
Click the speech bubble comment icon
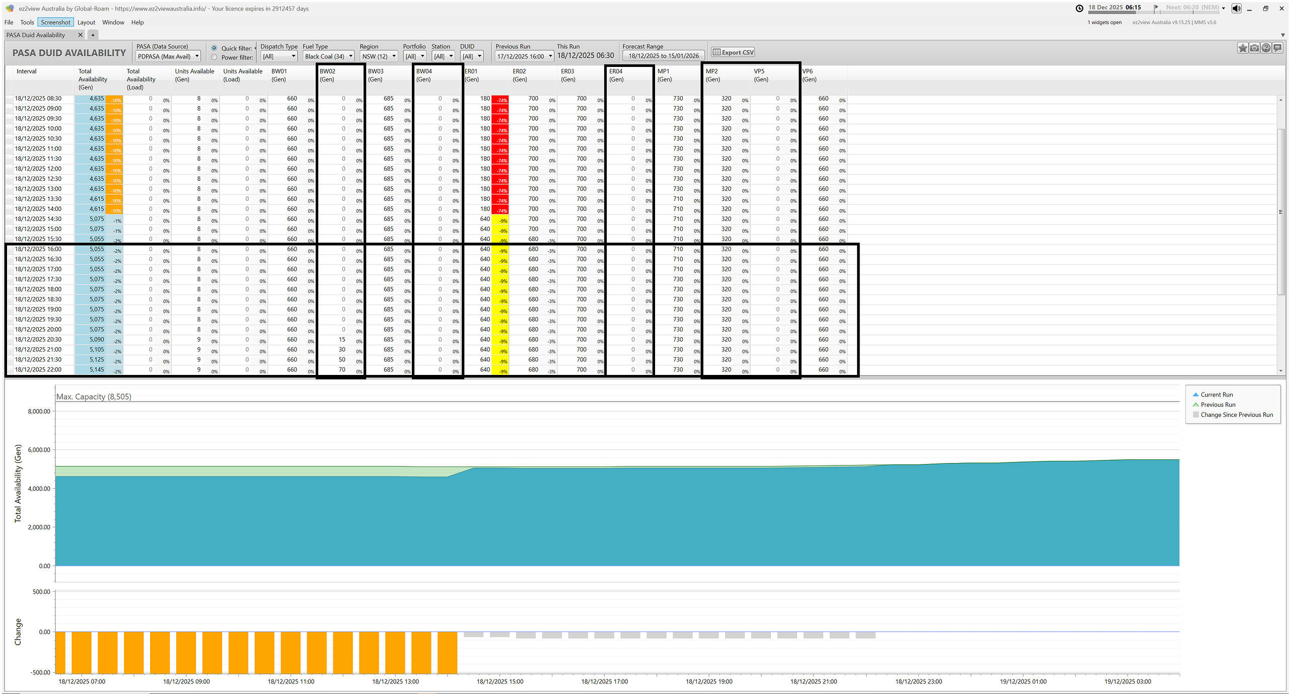point(1277,48)
